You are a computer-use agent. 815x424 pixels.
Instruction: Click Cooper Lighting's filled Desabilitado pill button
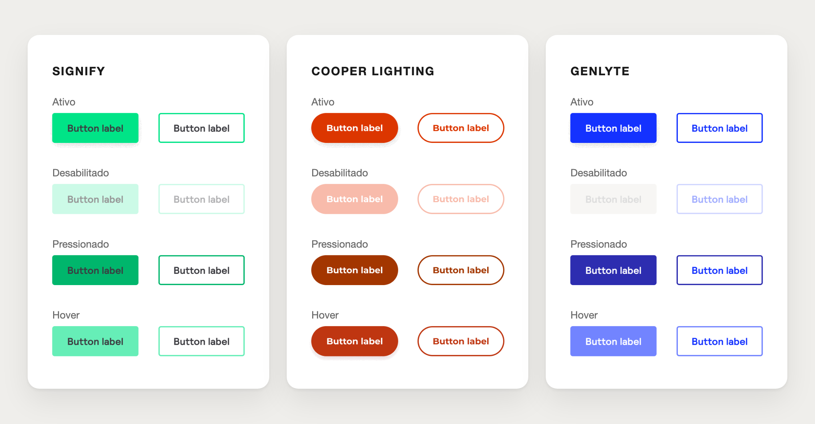click(355, 199)
